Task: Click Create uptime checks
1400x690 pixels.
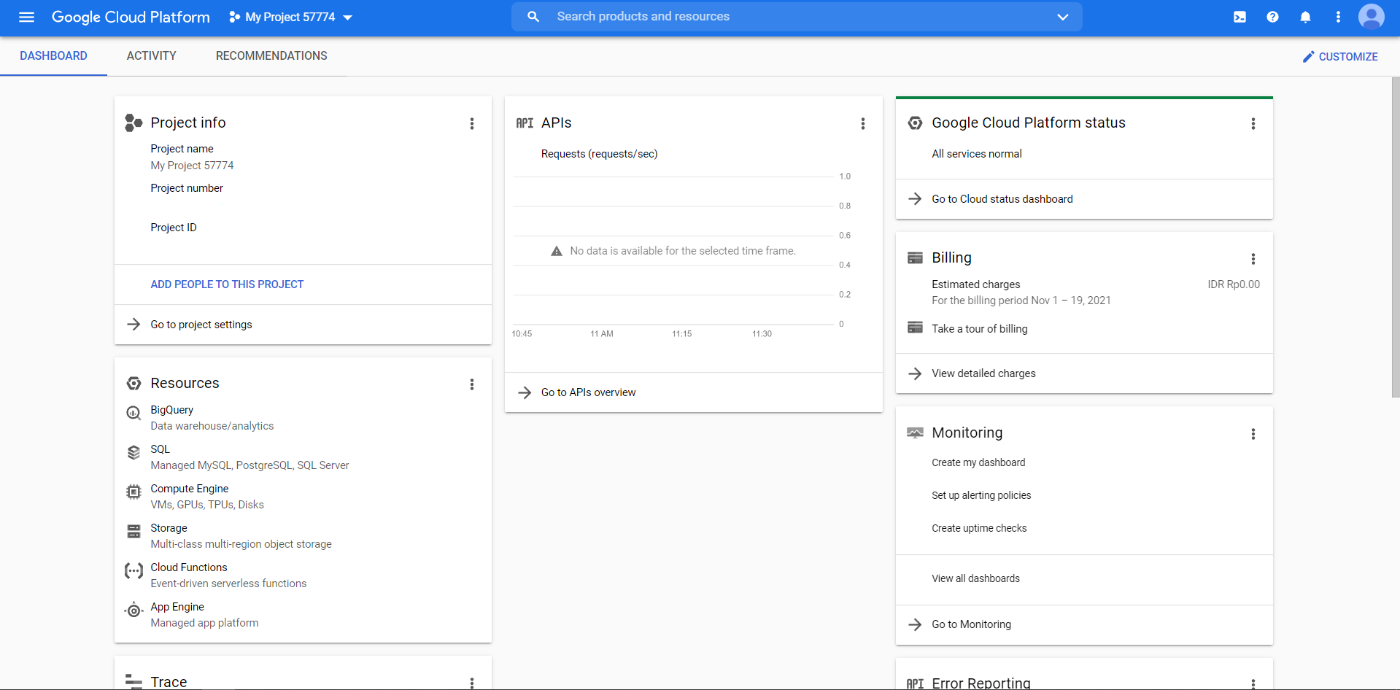Action: [x=979, y=528]
